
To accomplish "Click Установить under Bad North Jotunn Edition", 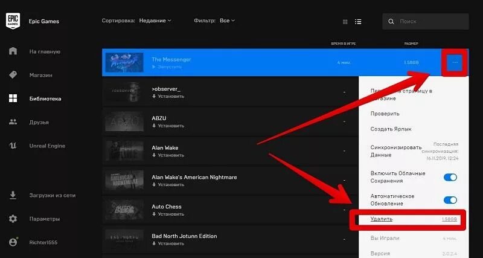I will click(171, 243).
